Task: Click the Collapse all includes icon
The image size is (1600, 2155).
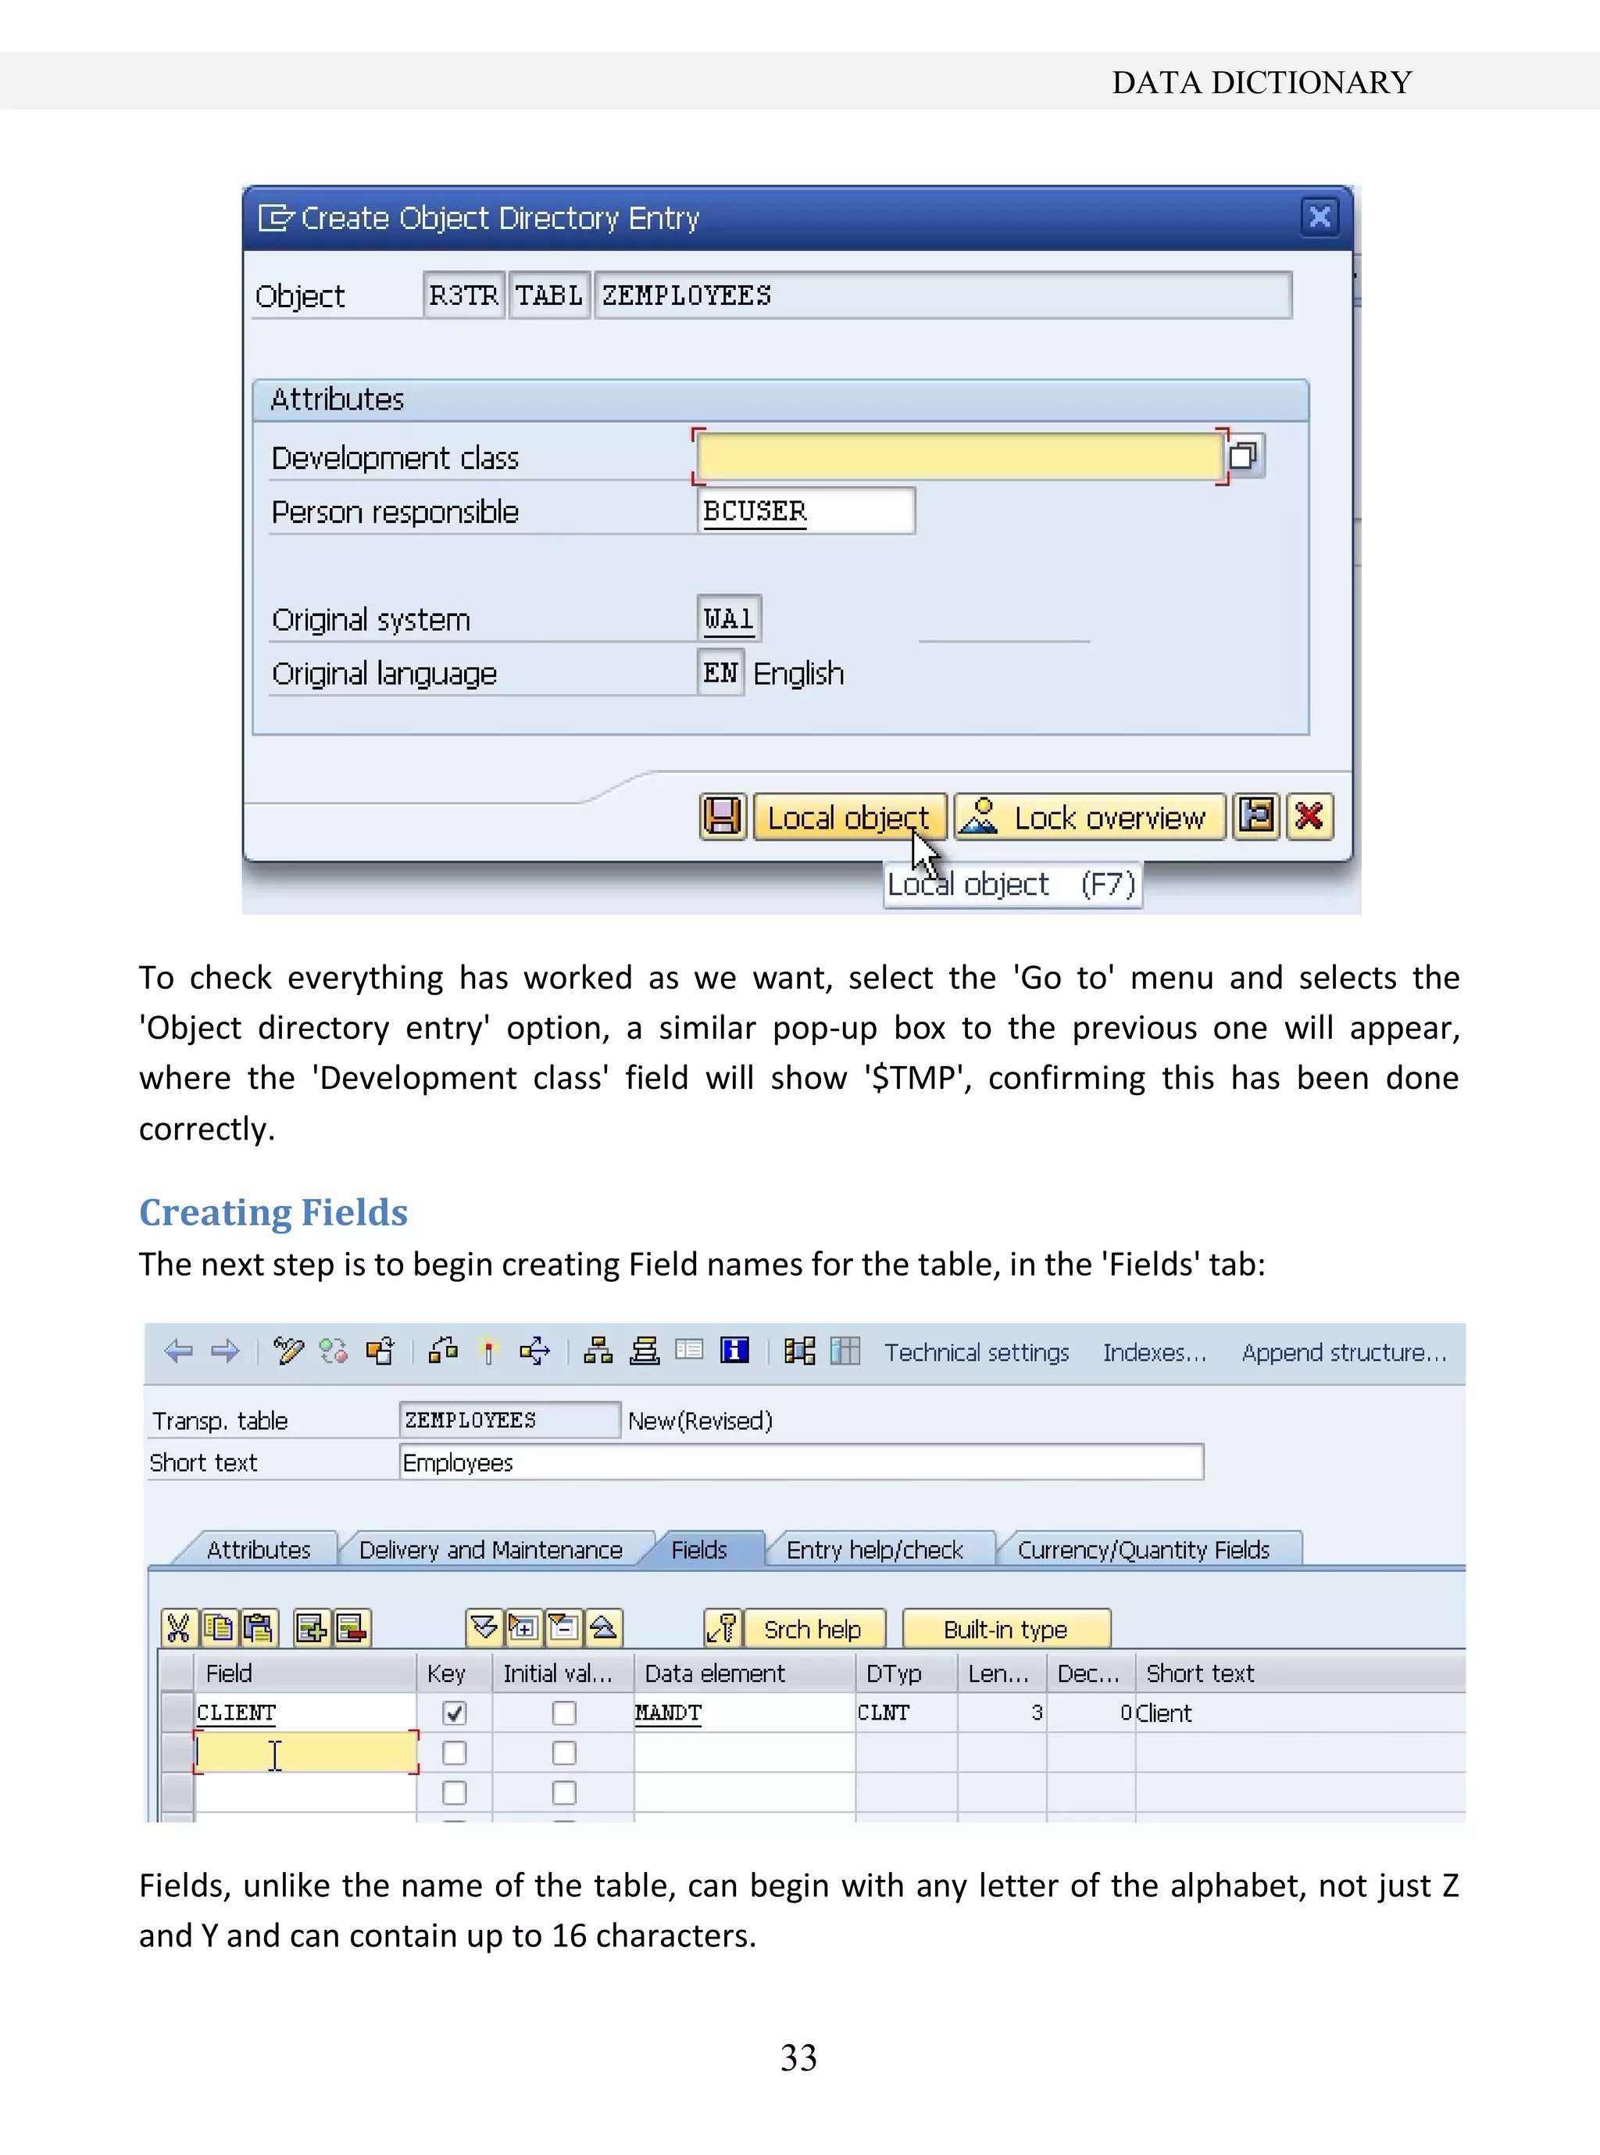Action: tap(603, 1628)
